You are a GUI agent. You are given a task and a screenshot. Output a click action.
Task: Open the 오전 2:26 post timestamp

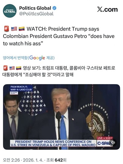coord(11,160)
